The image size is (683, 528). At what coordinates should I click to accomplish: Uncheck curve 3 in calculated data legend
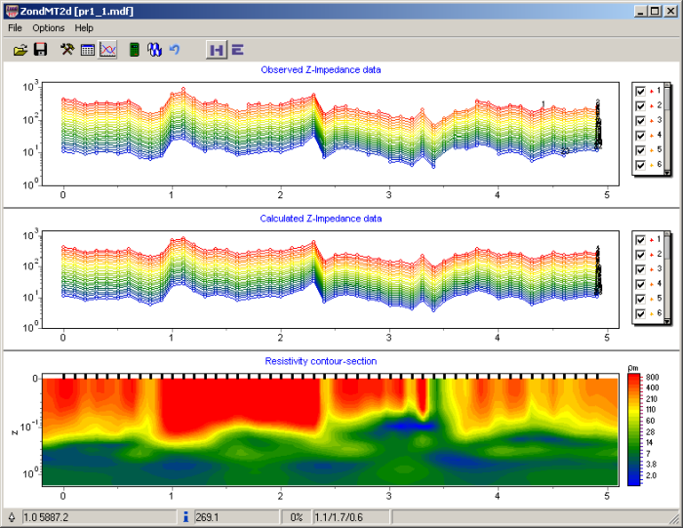641,268
